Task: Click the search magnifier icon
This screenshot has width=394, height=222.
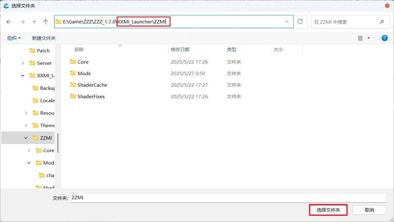Action: point(382,22)
